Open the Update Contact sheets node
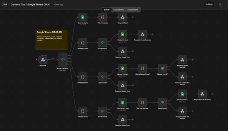Viewport: 228px width, 131px height. click(x=123, y=68)
